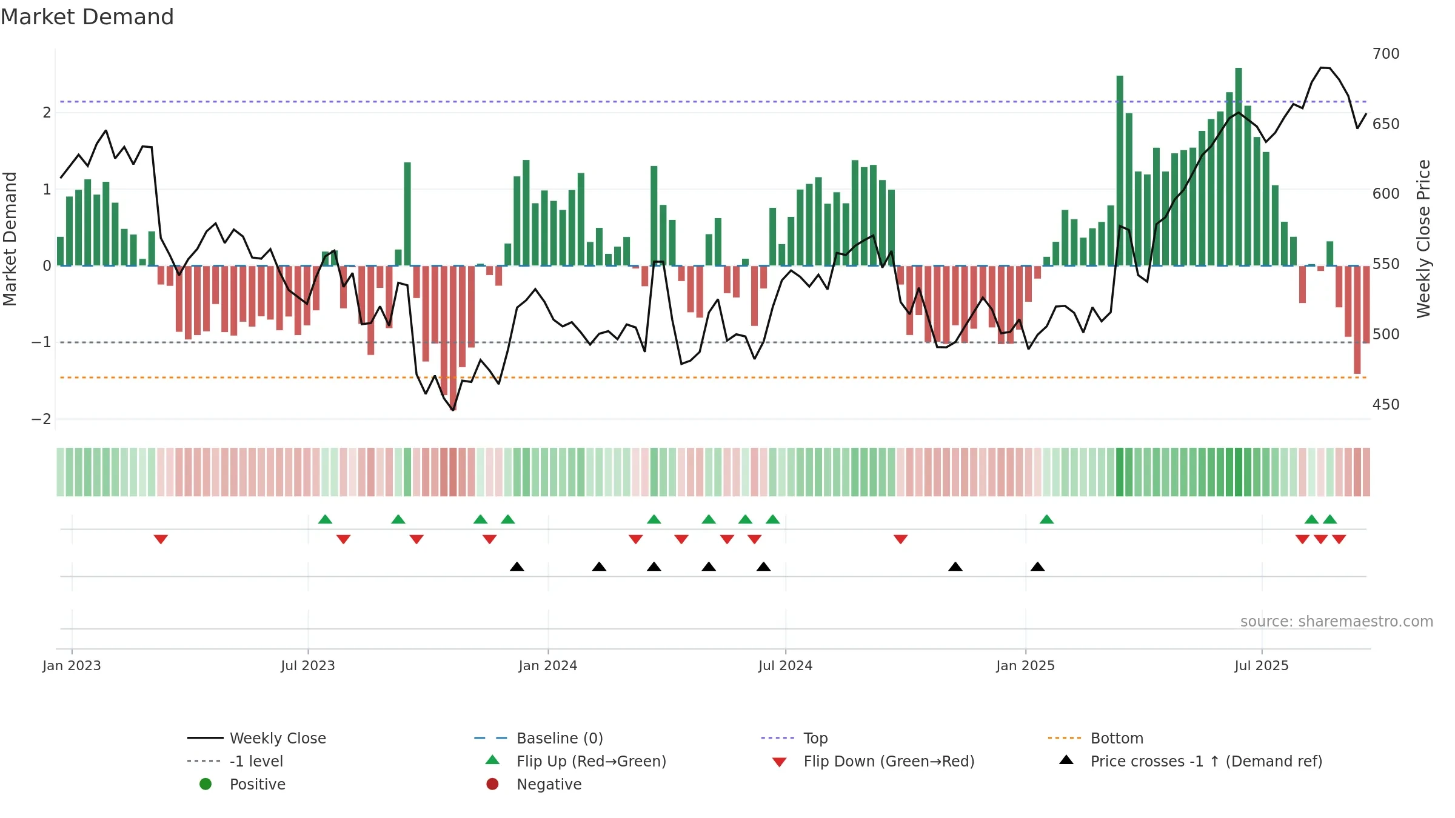Select the Jul 2023 axis tick label
The height and width of the screenshot is (818, 1455).
pyautogui.click(x=308, y=665)
